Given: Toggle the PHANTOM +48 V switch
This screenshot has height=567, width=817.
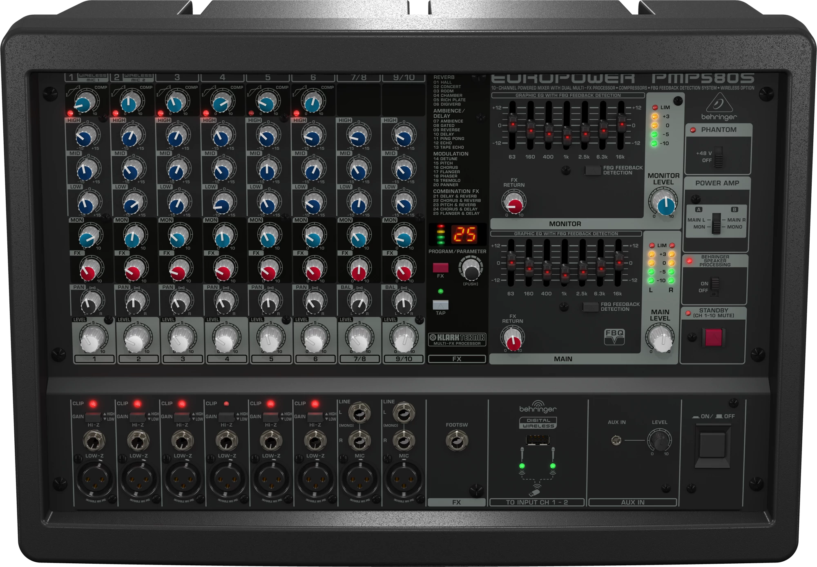Looking at the screenshot, I should click(719, 157).
